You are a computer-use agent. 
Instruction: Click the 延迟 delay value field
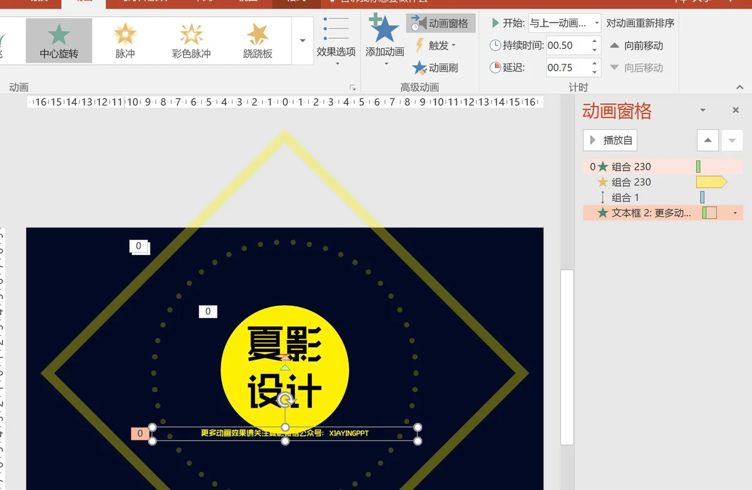pos(568,68)
